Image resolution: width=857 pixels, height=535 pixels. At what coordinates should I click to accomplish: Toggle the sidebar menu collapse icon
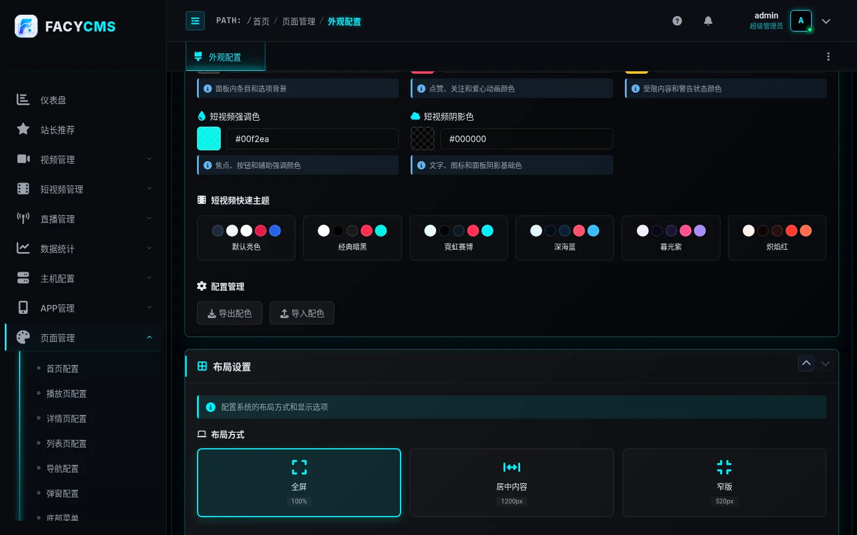click(195, 21)
